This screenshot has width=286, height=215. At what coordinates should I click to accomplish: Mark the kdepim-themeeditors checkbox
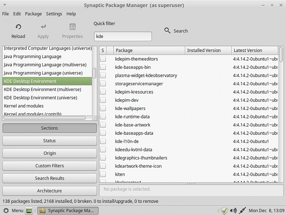point(103,59)
